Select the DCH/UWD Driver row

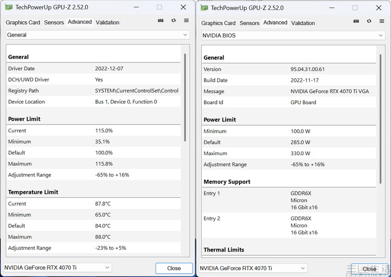click(x=94, y=80)
